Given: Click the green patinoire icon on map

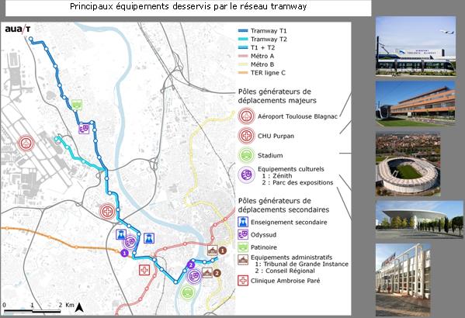Looking at the screenshot, I should (x=77, y=105).
